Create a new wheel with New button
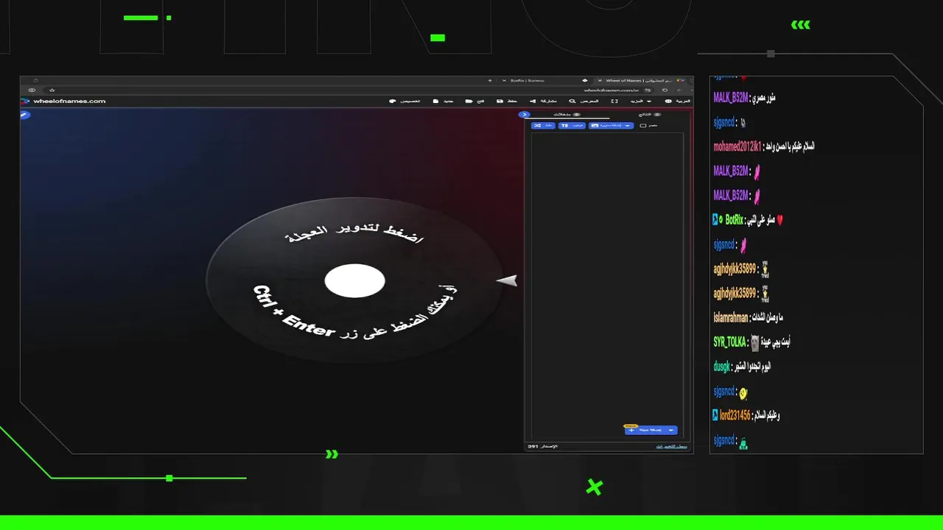This screenshot has height=530, width=943. (x=444, y=101)
